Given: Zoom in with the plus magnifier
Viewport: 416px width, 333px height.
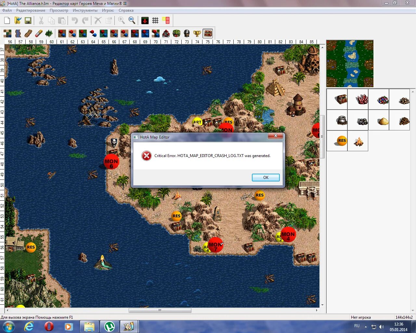Looking at the screenshot, I should click(x=122, y=20).
